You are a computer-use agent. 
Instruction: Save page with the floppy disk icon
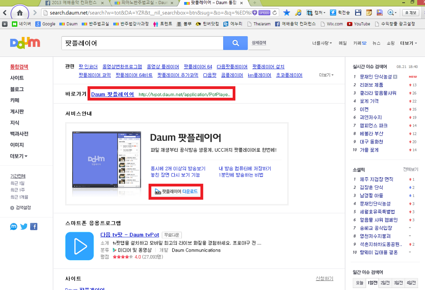[x=358, y=13]
